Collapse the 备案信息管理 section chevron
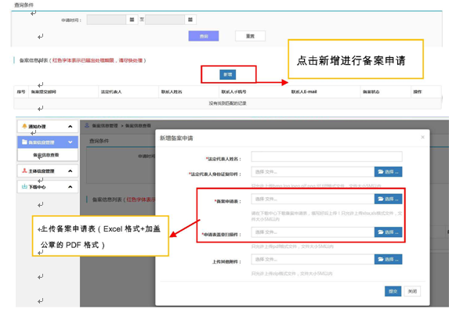 [70, 142]
